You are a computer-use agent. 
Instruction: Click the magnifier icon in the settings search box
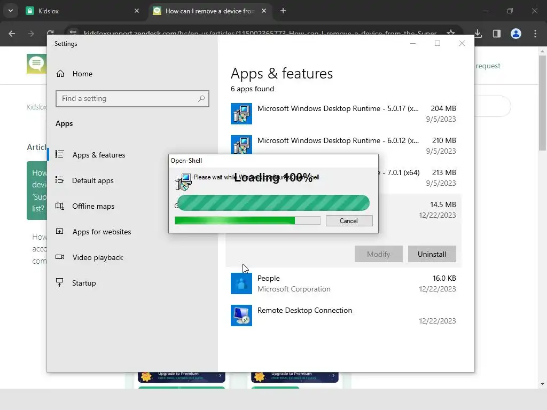[201, 99]
